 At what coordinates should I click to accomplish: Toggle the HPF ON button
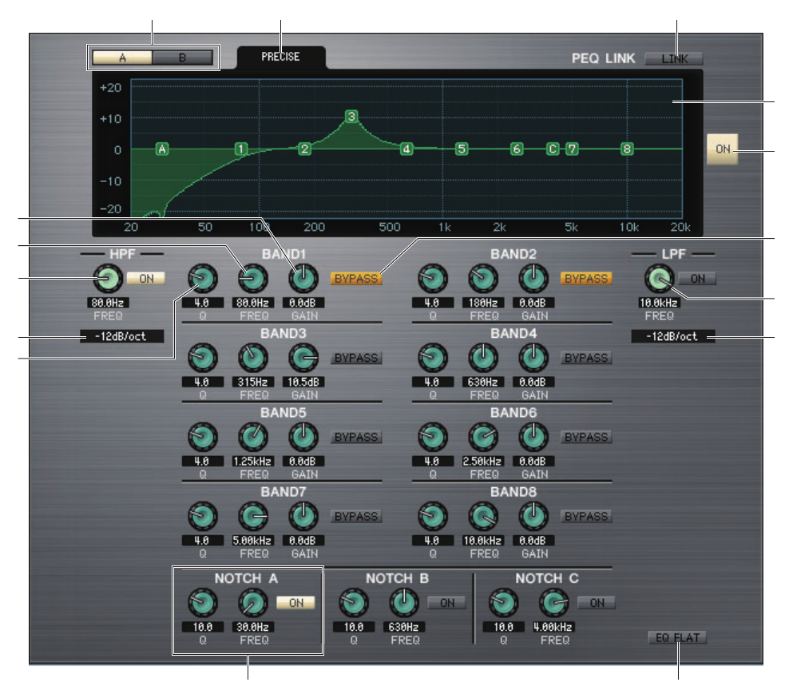[x=145, y=278]
